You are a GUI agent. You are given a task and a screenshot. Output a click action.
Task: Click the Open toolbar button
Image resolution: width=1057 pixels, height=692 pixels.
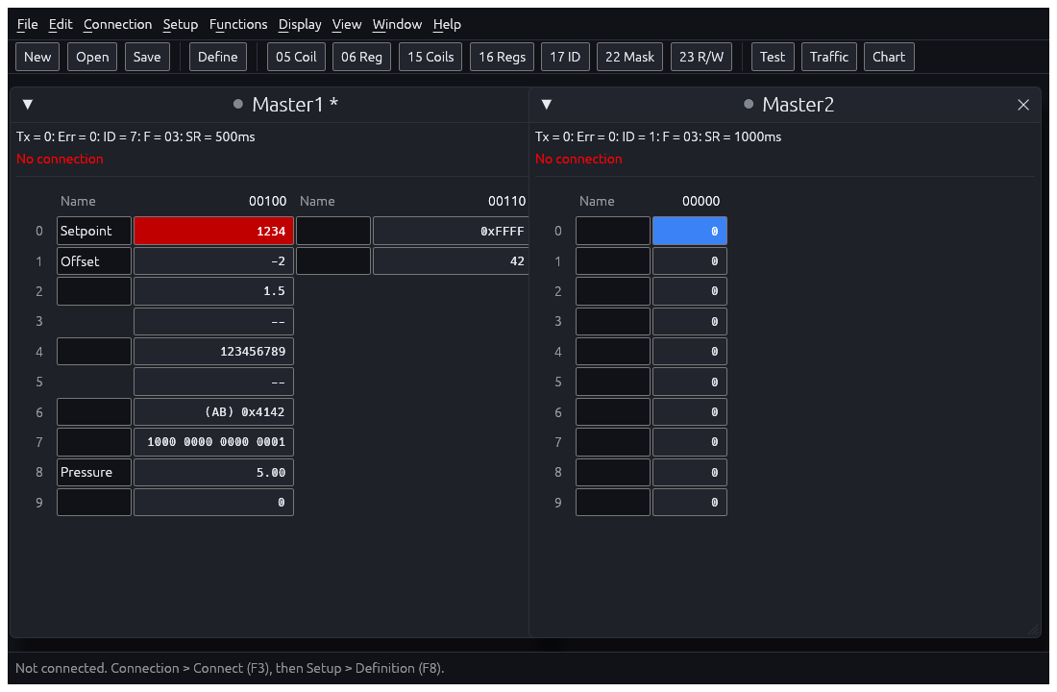point(92,57)
